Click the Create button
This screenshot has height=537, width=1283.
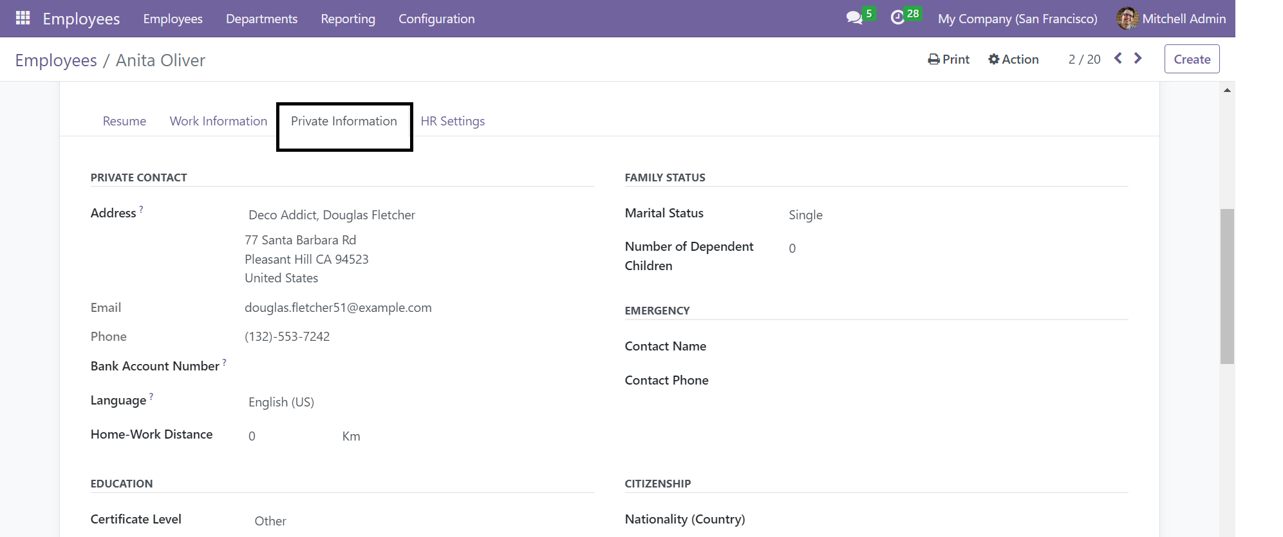coord(1192,59)
